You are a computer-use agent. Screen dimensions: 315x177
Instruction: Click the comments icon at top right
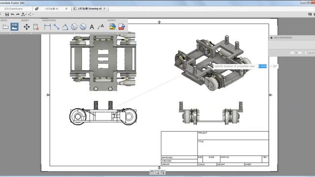(310, 14)
